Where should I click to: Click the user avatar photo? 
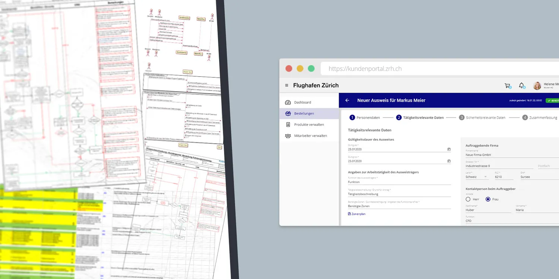[x=537, y=86]
